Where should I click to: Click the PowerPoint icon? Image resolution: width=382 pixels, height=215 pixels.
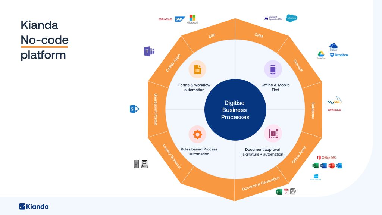coord(332,165)
